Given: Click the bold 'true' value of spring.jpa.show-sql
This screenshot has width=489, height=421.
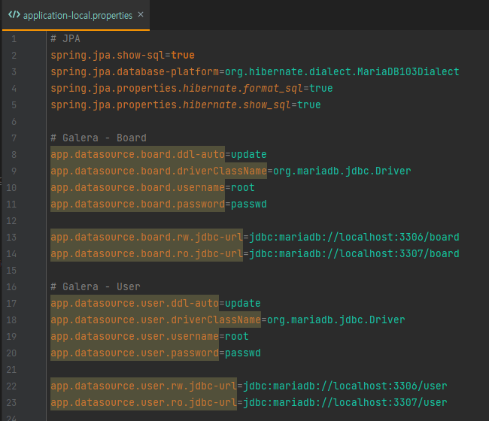Looking at the screenshot, I should [x=182, y=56].
